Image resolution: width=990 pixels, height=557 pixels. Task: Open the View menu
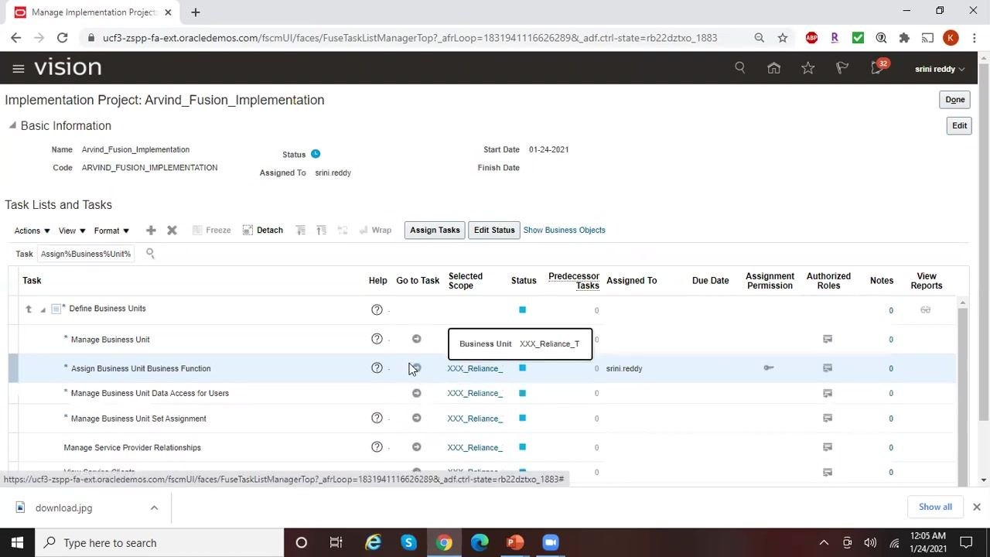[72, 231]
